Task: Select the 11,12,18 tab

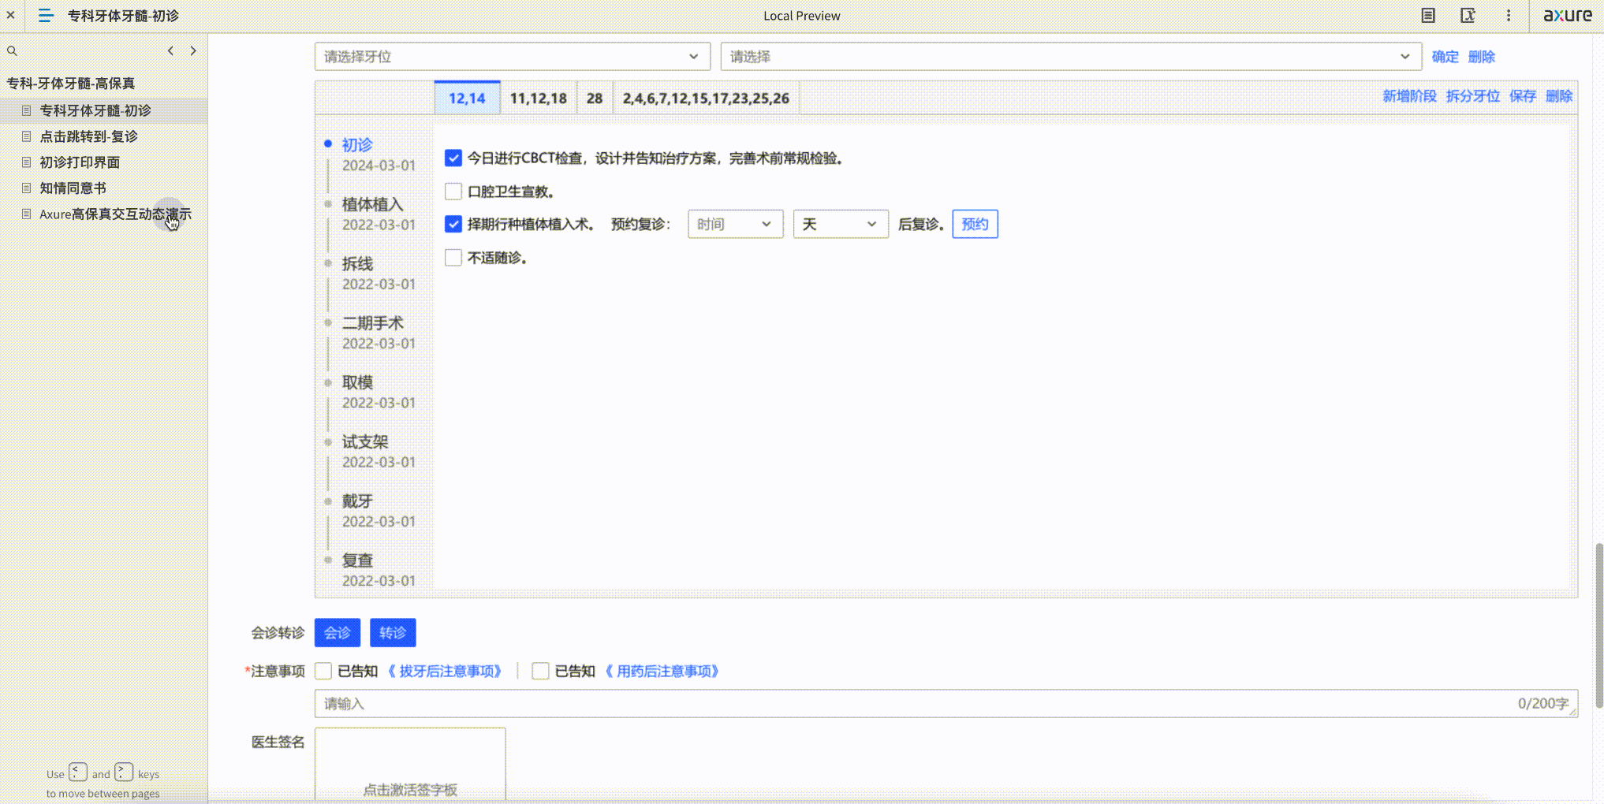Action: click(x=538, y=97)
